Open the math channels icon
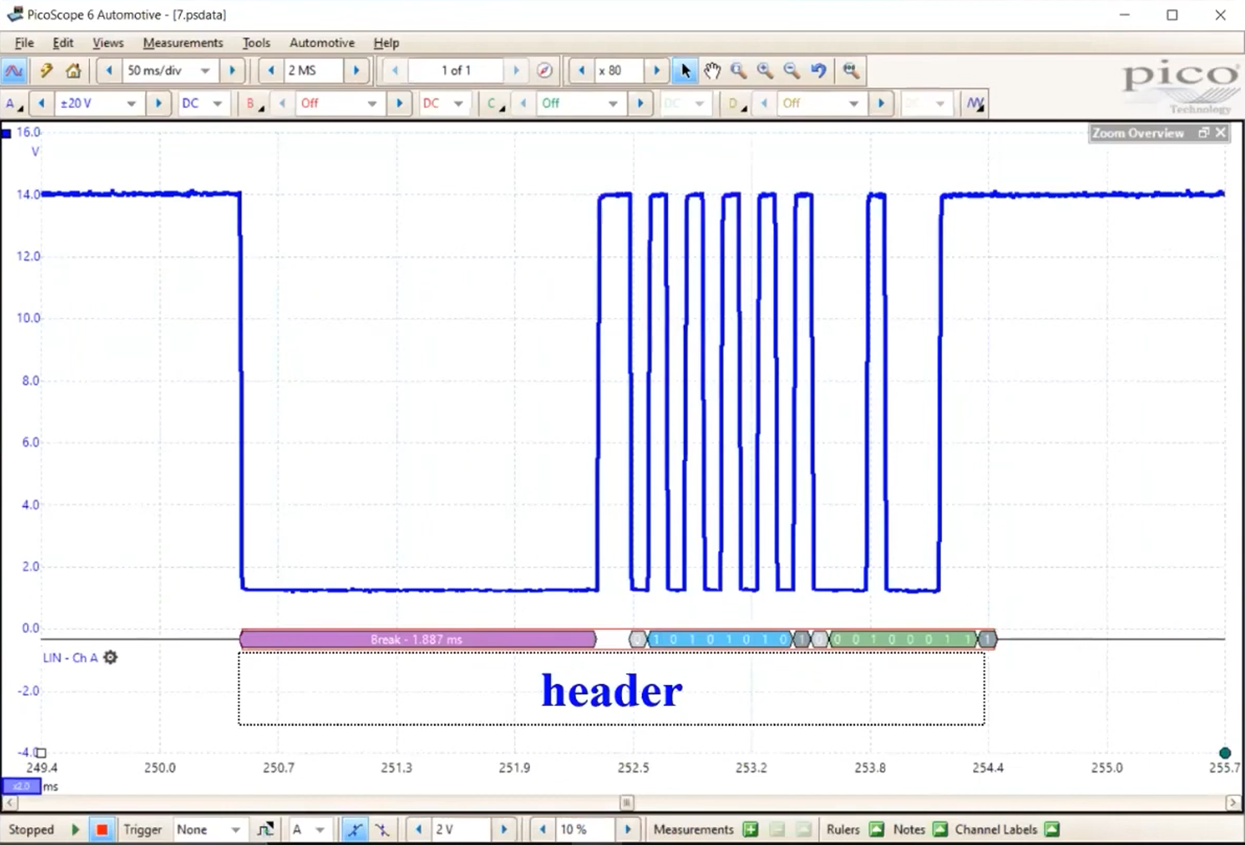 (x=975, y=104)
